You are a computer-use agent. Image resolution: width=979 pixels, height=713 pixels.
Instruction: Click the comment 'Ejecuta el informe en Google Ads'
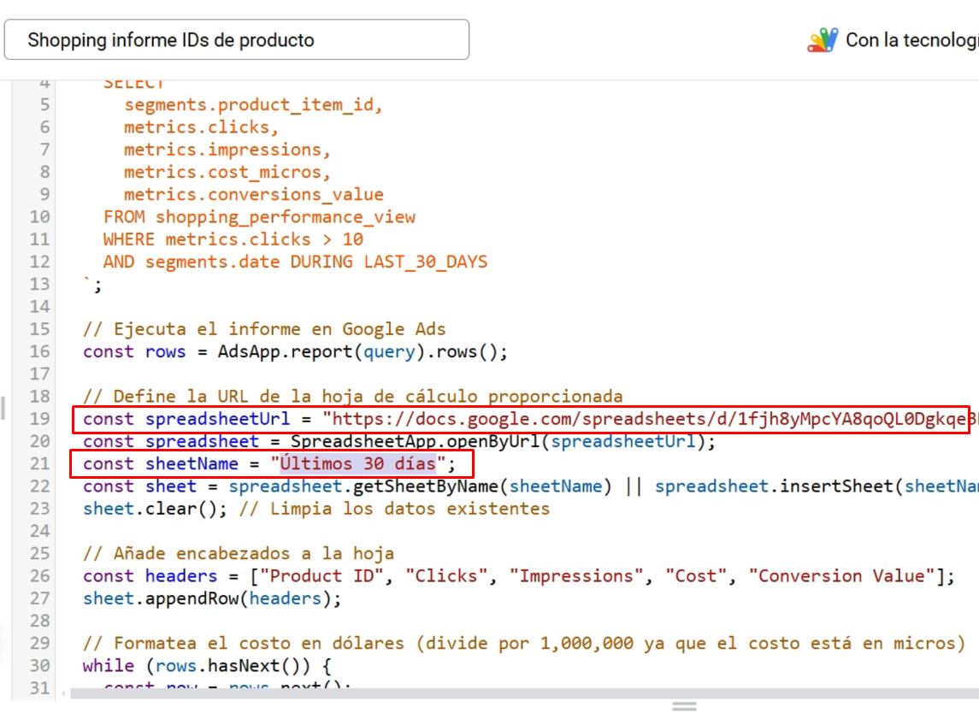[x=280, y=329]
